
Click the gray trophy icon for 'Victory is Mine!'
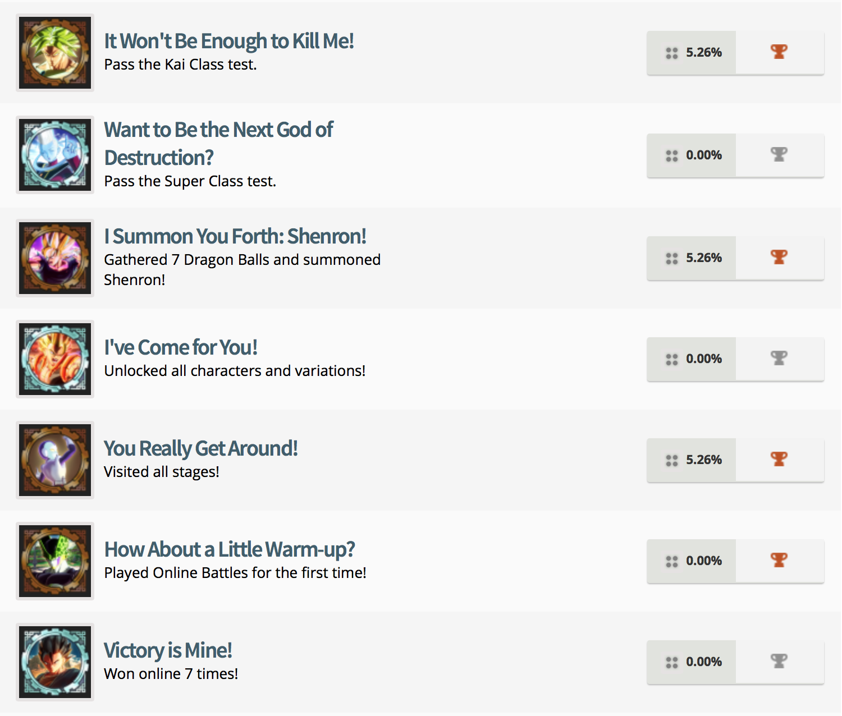coord(779,662)
